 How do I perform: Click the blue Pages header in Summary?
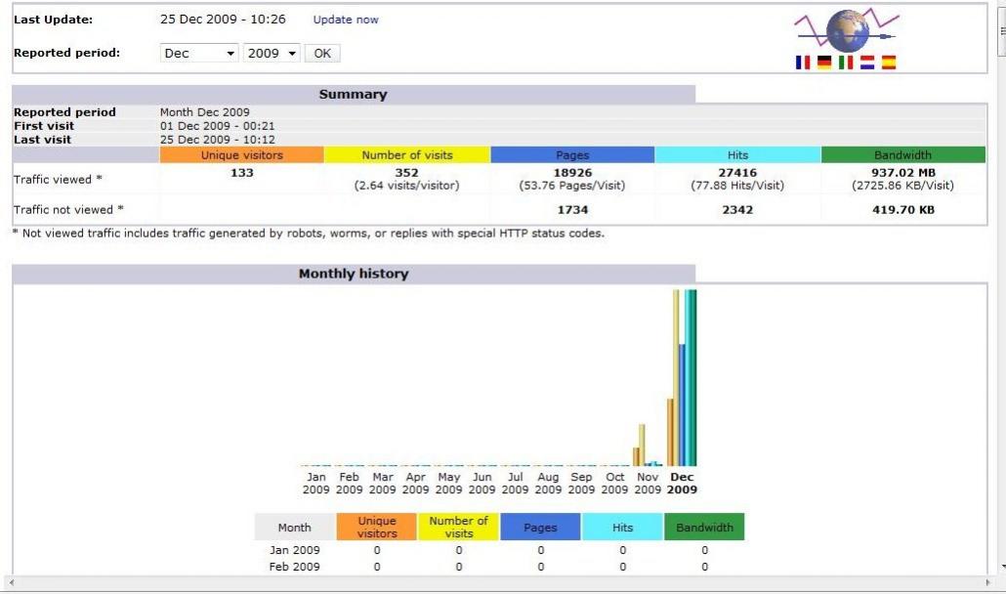[572, 155]
